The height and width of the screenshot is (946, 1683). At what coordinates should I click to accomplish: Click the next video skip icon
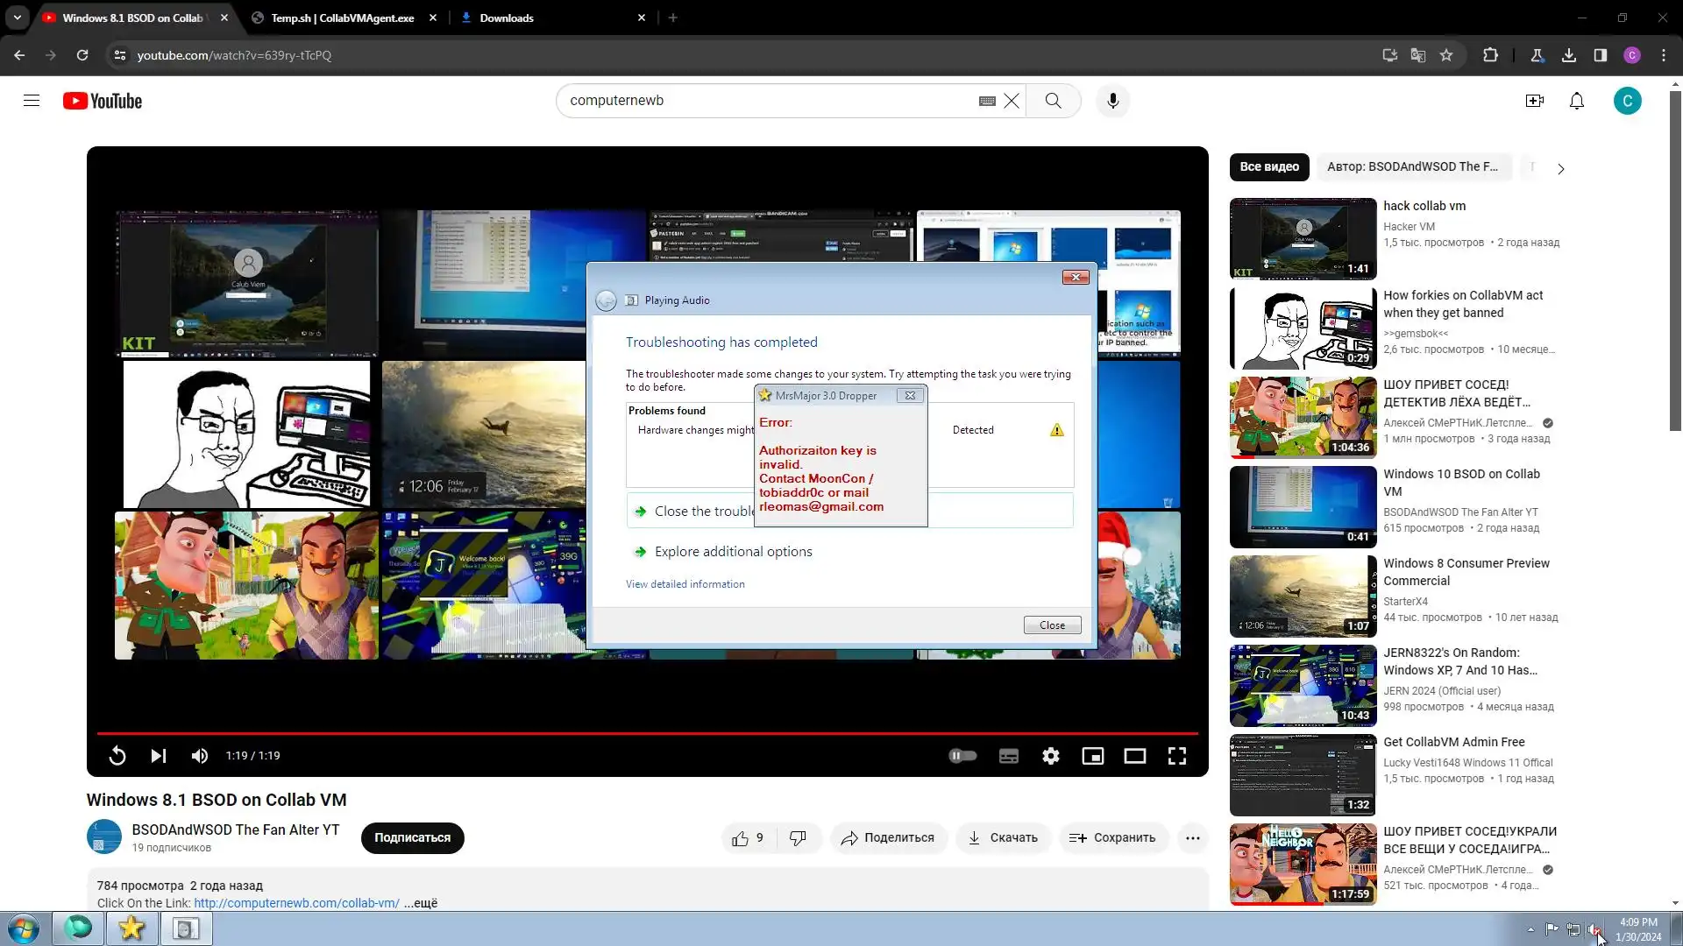(158, 756)
